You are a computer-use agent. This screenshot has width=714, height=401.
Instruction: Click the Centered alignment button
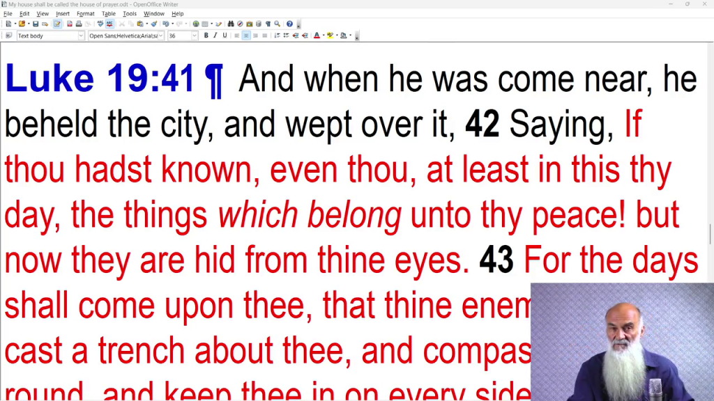point(246,36)
